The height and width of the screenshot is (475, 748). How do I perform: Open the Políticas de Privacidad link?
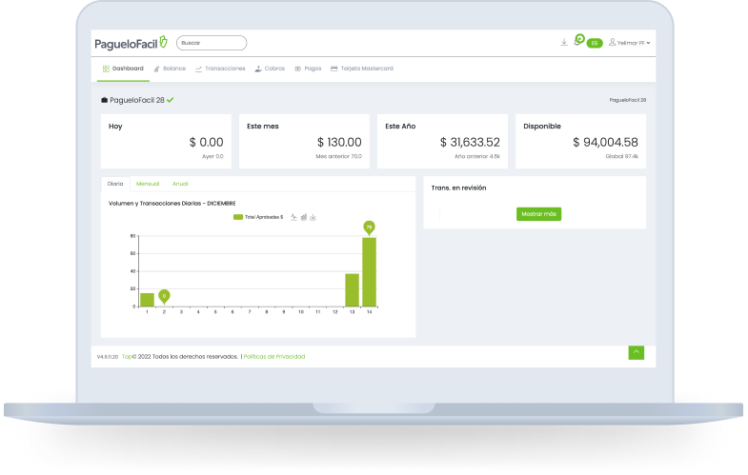coord(274,356)
